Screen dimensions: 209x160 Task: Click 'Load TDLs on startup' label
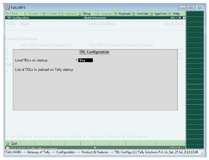point(31,60)
